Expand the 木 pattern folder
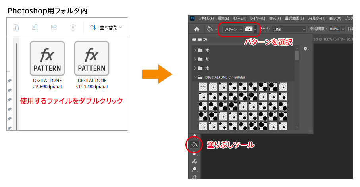This screenshot has width=360, height=187. (195, 50)
